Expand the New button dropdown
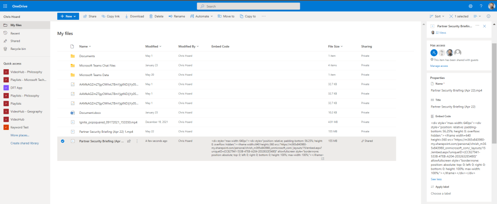The height and width of the screenshot is (204, 497). 68,16
